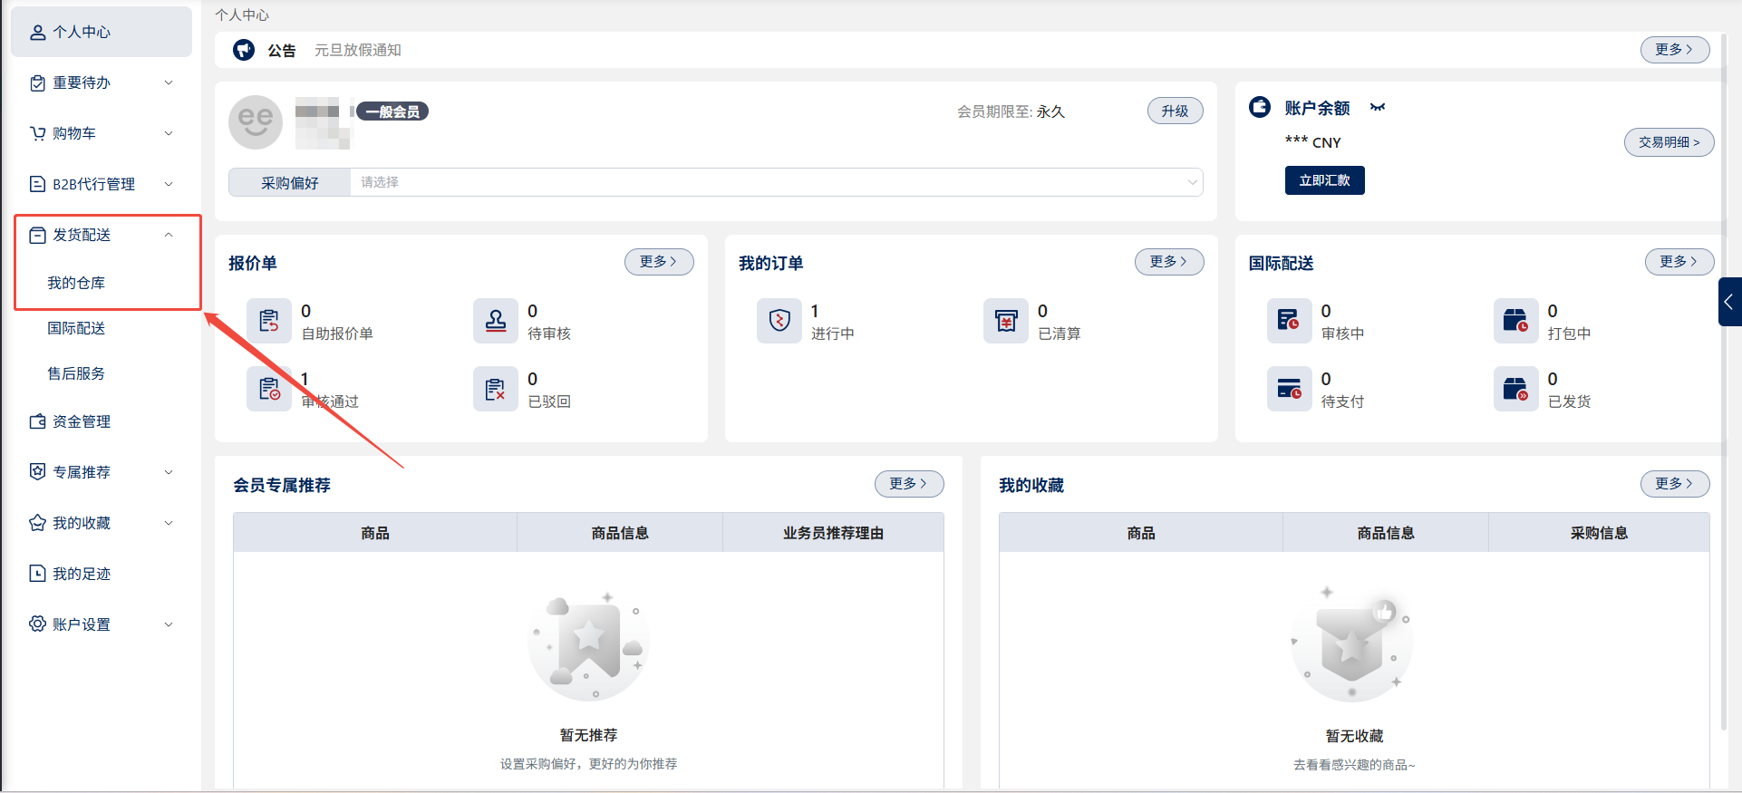Open 交易明细 transaction details
This screenshot has height=793, width=1742.
click(1669, 142)
